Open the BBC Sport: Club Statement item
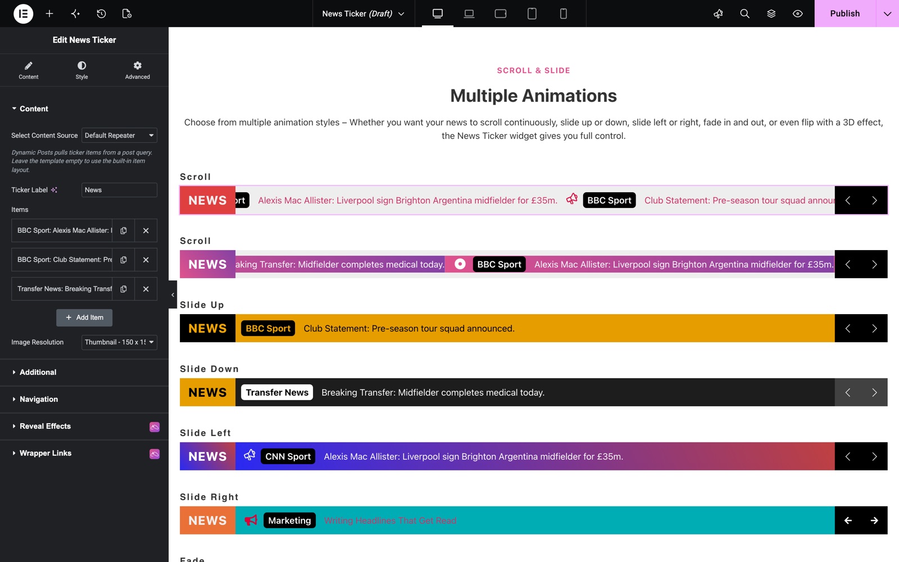 click(62, 260)
